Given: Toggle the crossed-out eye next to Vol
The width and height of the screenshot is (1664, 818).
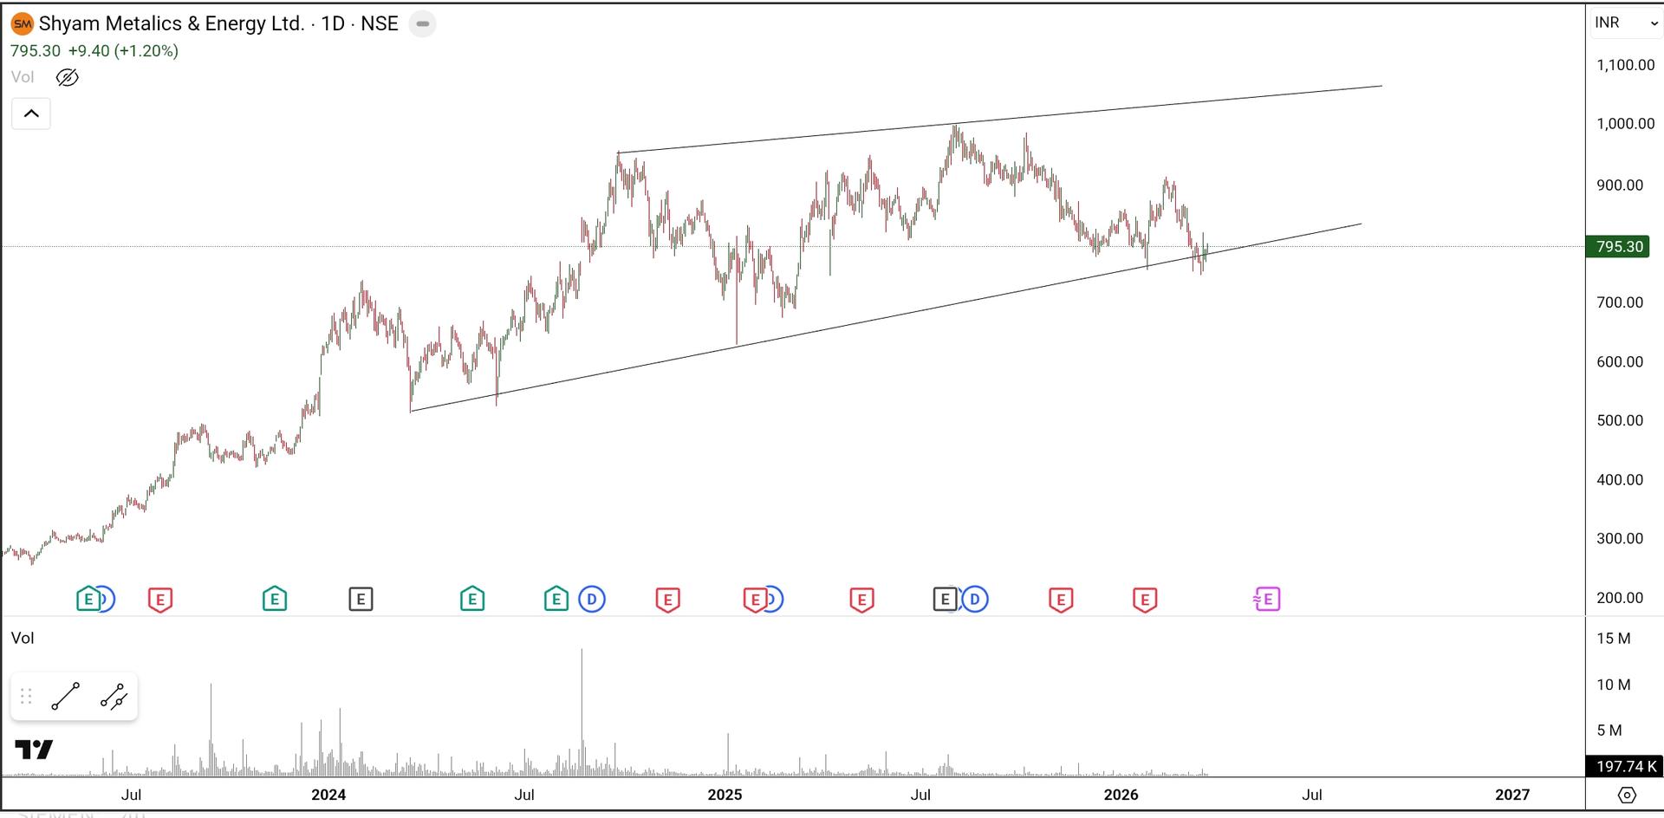Looking at the screenshot, I should [x=67, y=77].
